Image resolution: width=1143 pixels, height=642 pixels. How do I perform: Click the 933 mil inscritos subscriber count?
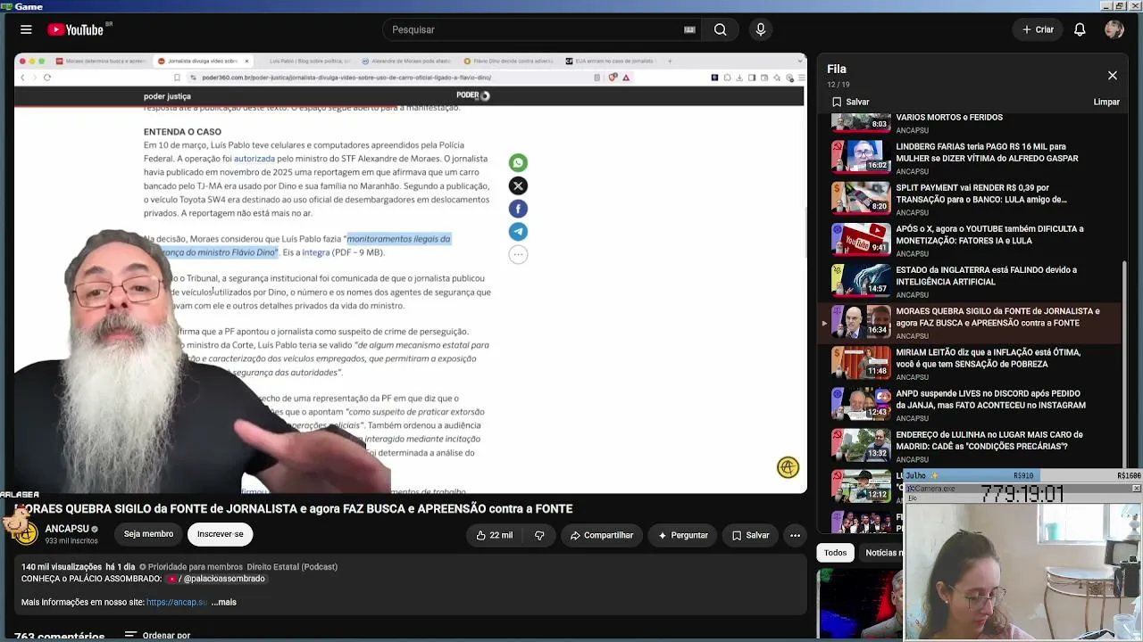(x=71, y=541)
